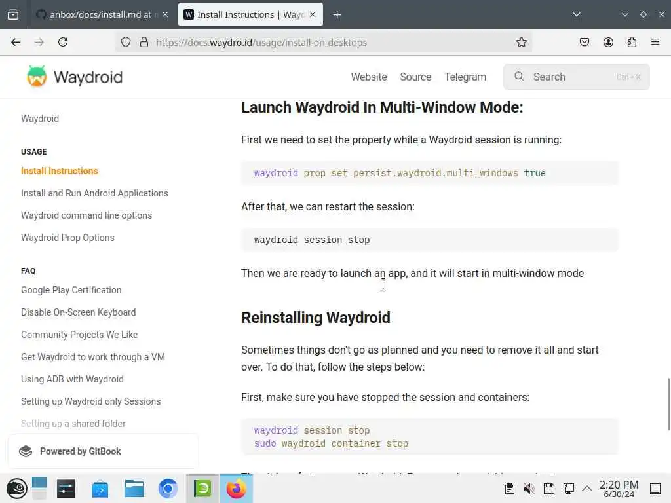Expand the list all tabs chevron

click(577, 14)
